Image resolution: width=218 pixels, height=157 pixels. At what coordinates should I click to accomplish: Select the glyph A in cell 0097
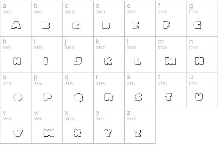16,25
